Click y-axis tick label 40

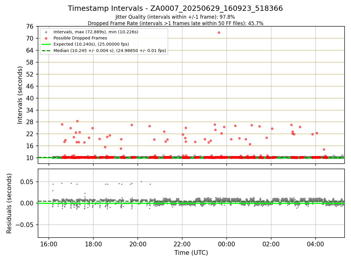[x=30, y=98]
